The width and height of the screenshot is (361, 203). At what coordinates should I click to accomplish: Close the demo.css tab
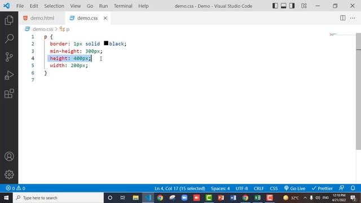coord(105,18)
